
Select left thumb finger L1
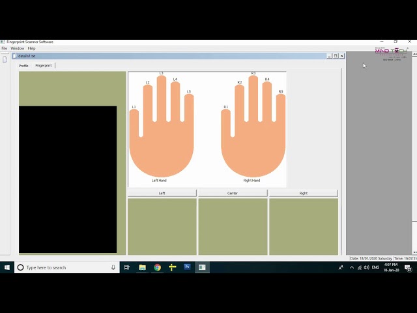pyautogui.click(x=134, y=123)
